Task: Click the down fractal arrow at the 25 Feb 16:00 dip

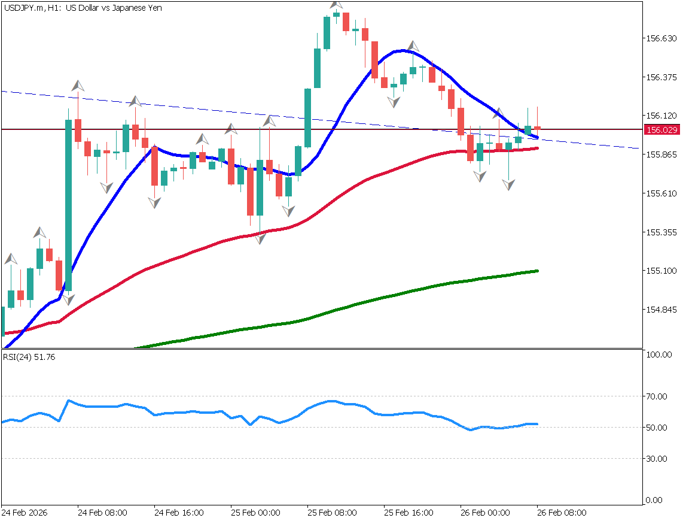Action: point(394,102)
